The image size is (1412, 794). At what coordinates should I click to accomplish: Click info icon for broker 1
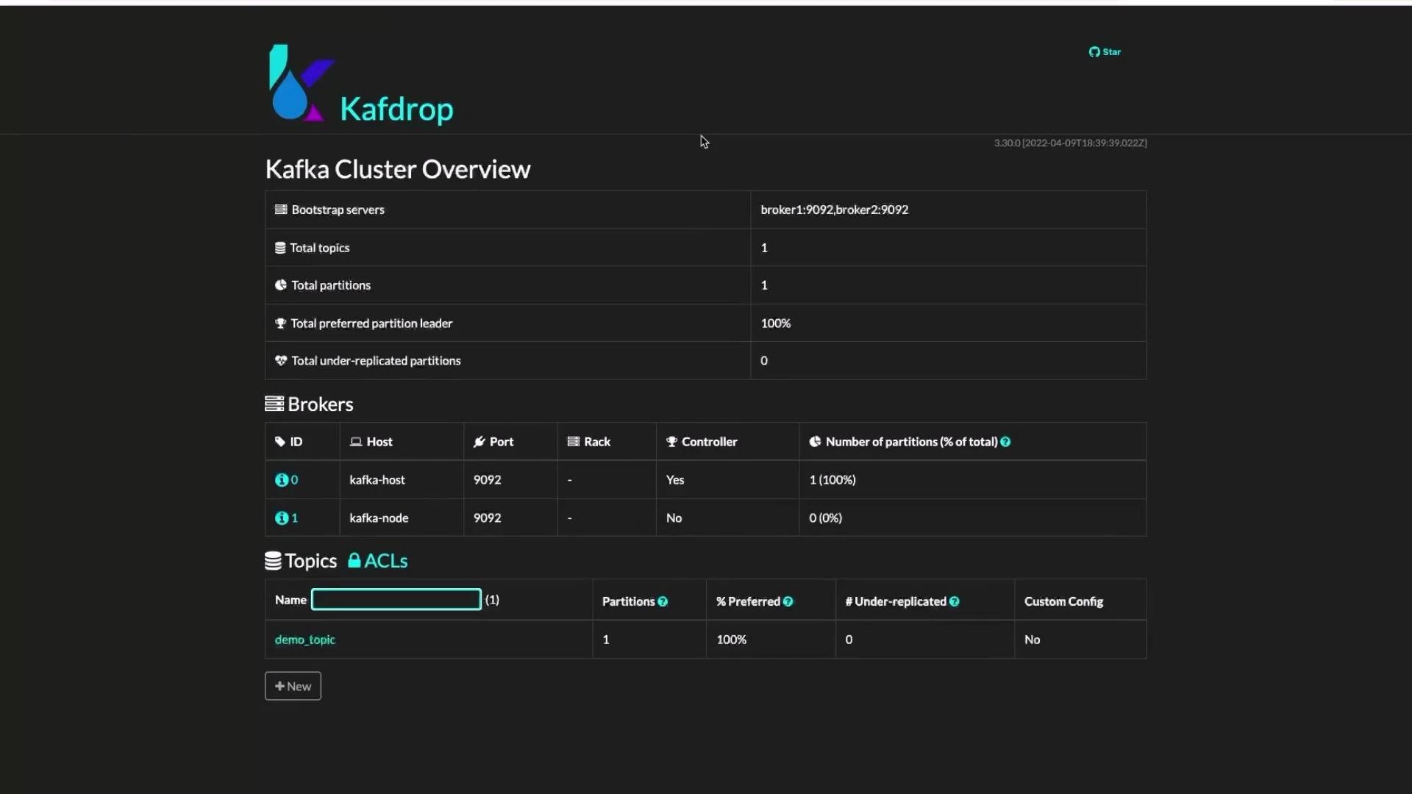coord(281,518)
